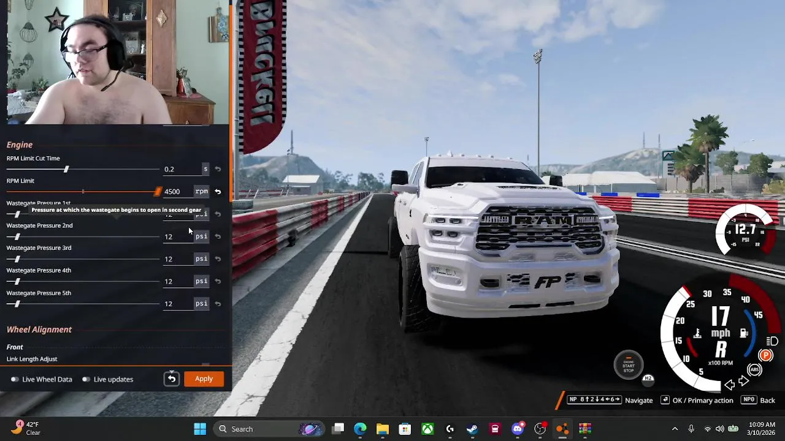Open psi unit selector for Wastegate 3rd

pyautogui.click(x=202, y=259)
